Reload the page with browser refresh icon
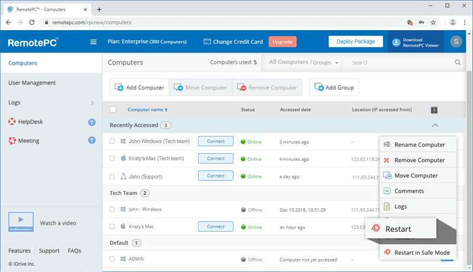The height and width of the screenshot is (272, 473). [x=32, y=22]
